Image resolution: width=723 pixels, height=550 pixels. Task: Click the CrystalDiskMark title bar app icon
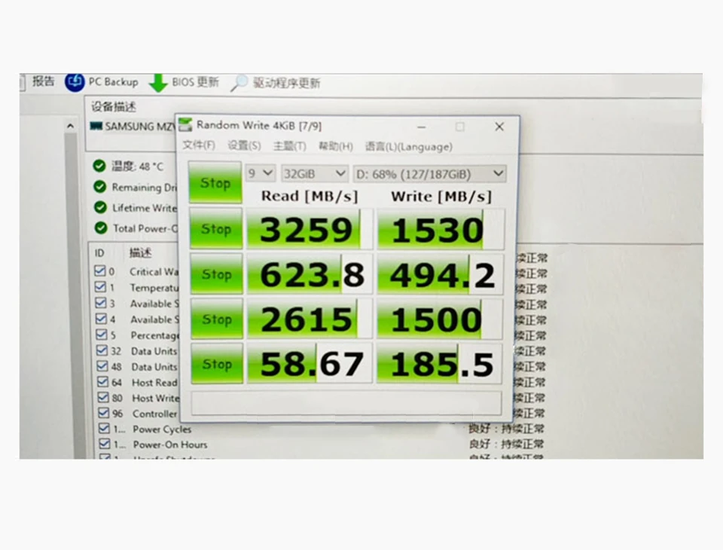coord(186,125)
